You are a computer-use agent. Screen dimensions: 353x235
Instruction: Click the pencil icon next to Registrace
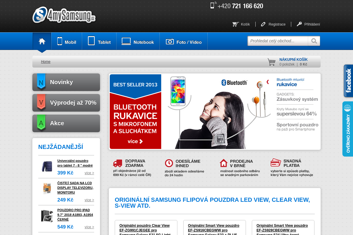click(263, 24)
